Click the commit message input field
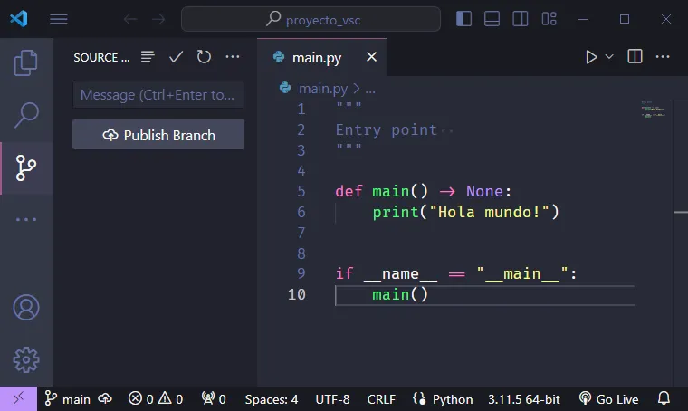The image size is (688, 411). click(x=158, y=95)
